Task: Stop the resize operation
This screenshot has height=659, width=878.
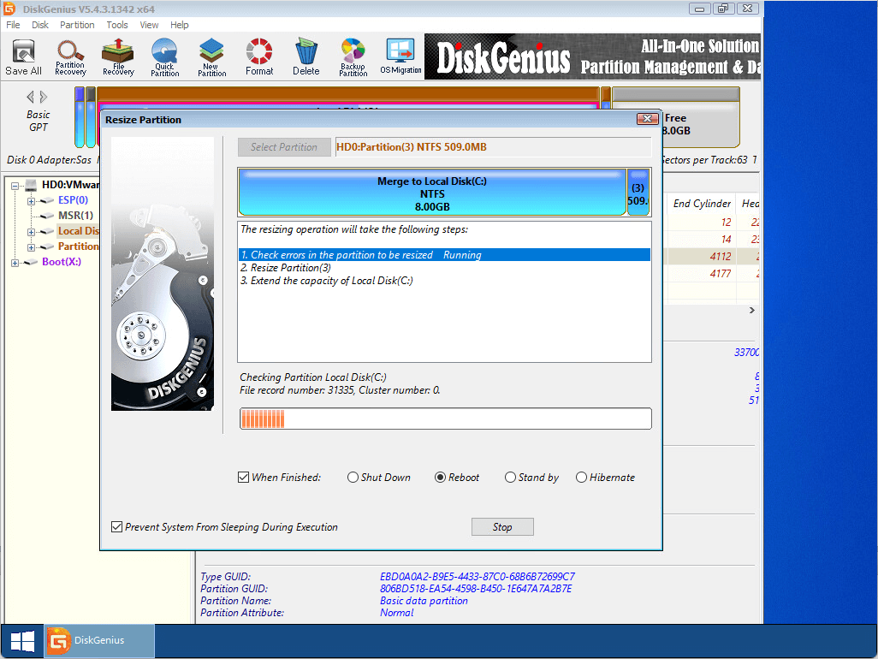Action: tap(502, 527)
